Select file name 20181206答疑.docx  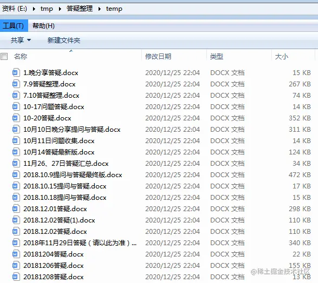point(53,265)
